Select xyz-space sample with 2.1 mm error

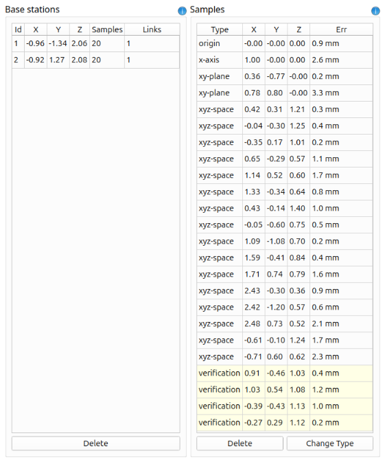(x=285, y=324)
